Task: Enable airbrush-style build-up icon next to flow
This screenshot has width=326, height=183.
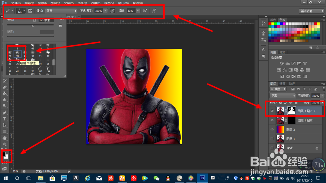Action: coord(145,11)
